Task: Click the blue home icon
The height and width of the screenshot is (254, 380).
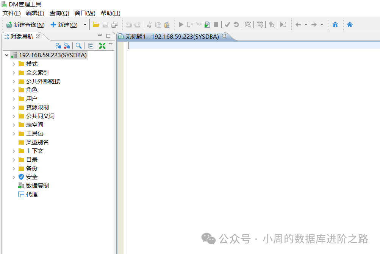Action: click(349, 25)
